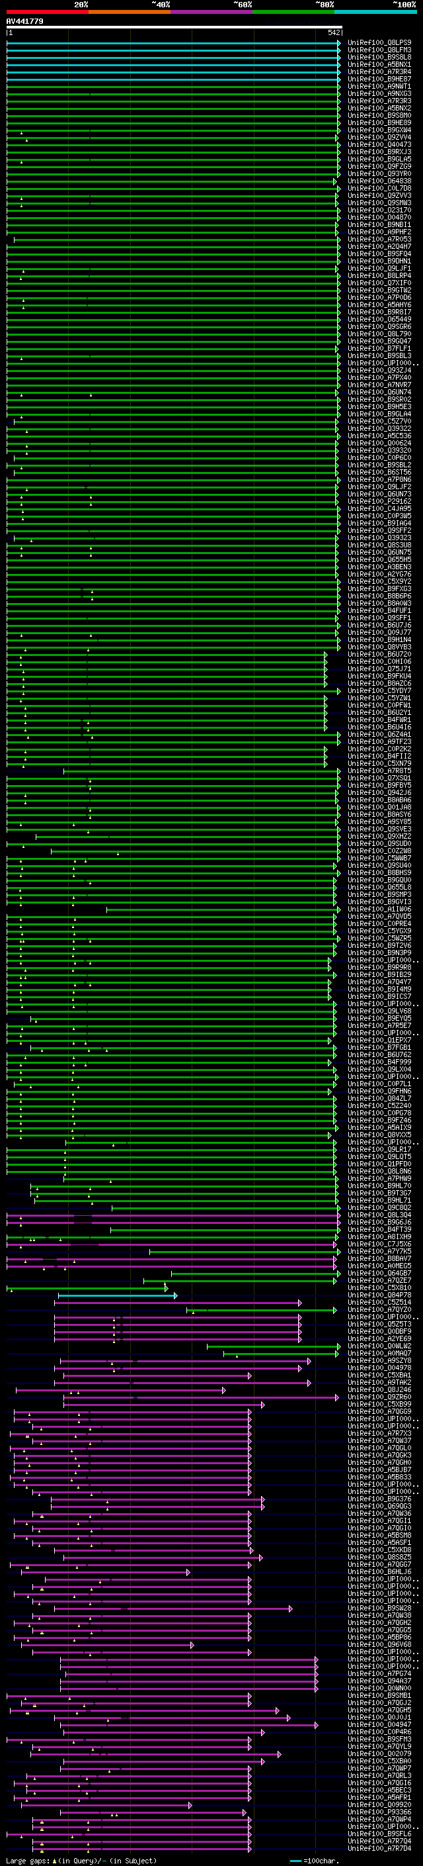The image size is (423, 1866).
Task: Click the green alignment bar for B9HE87
Action: (174, 79)
